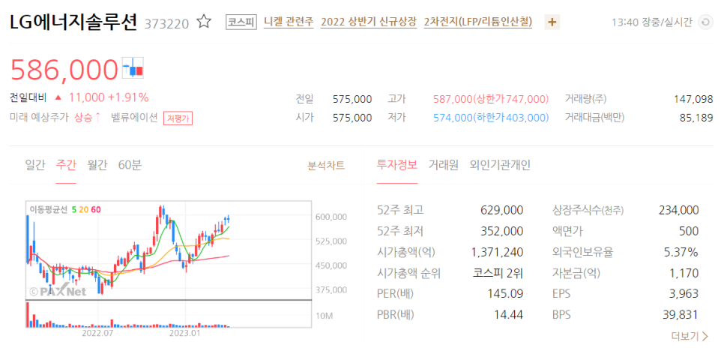The height and width of the screenshot is (351, 724).
Task: Select the 주간 chart tab
Action: coord(66,165)
